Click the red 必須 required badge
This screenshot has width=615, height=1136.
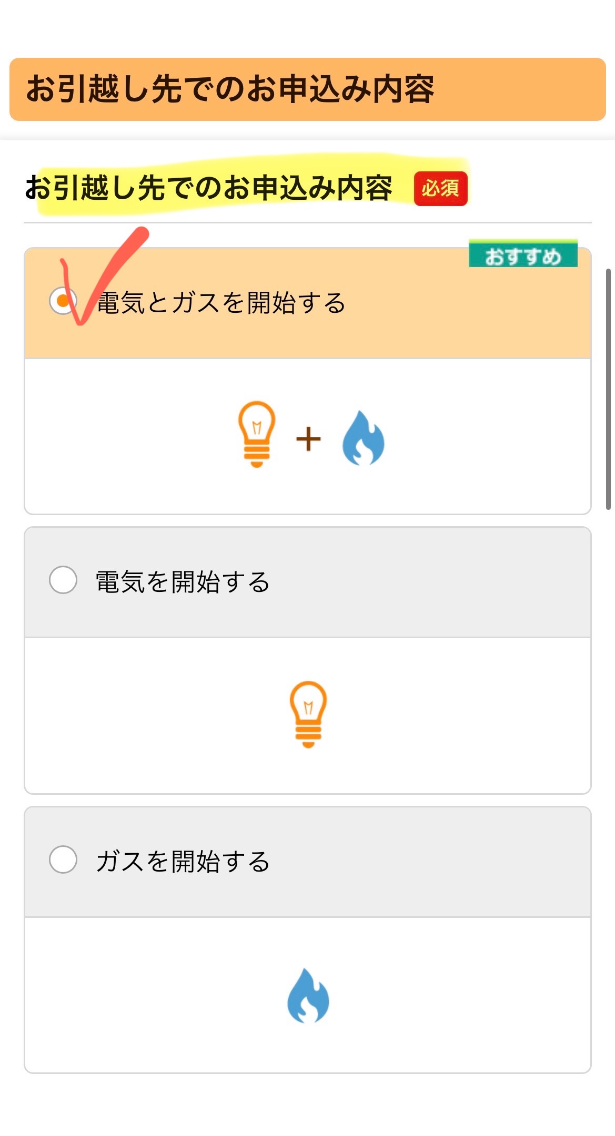[441, 188]
